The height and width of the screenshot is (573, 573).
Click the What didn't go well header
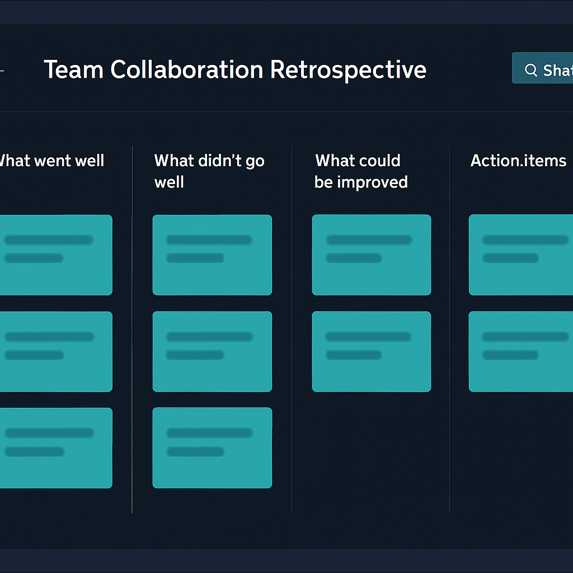(209, 171)
